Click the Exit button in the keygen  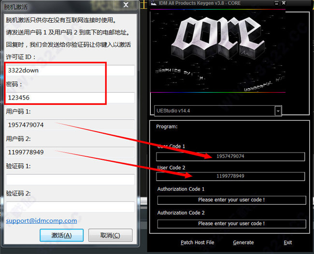click(288, 242)
